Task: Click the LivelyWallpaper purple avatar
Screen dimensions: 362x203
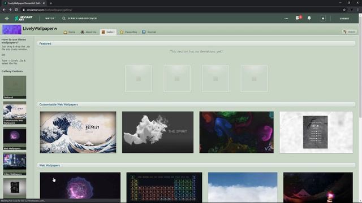Action: tap(12, 29)
